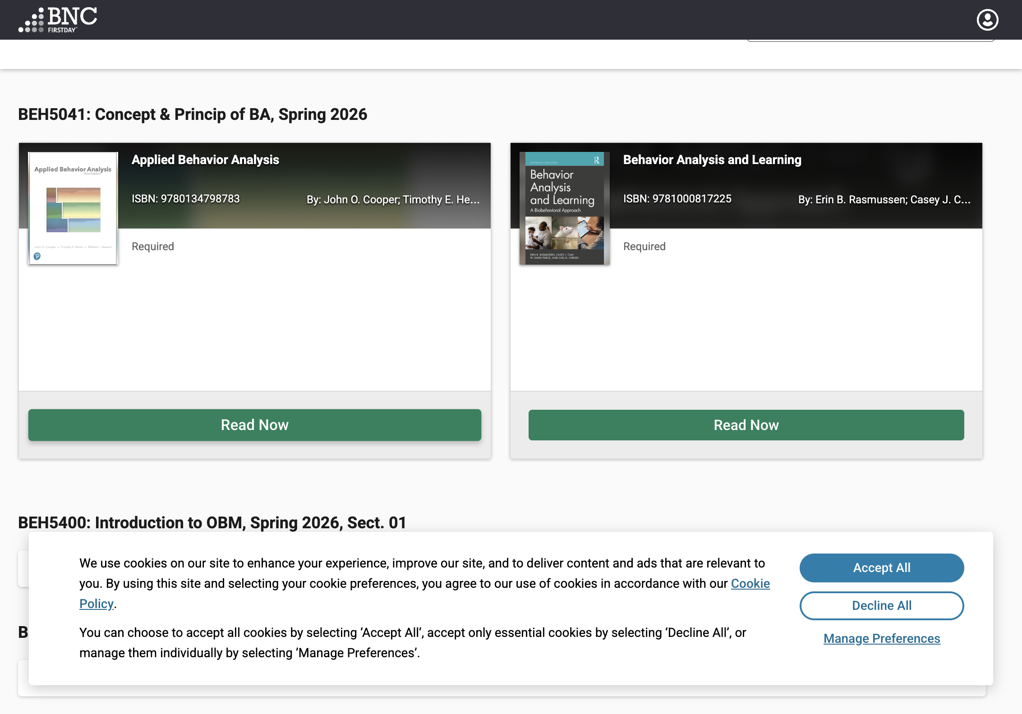Click BEH5400 Introduction to OBM heading
The height and width of the screenshot is (714, 1022).
click(x=212, y=523)
